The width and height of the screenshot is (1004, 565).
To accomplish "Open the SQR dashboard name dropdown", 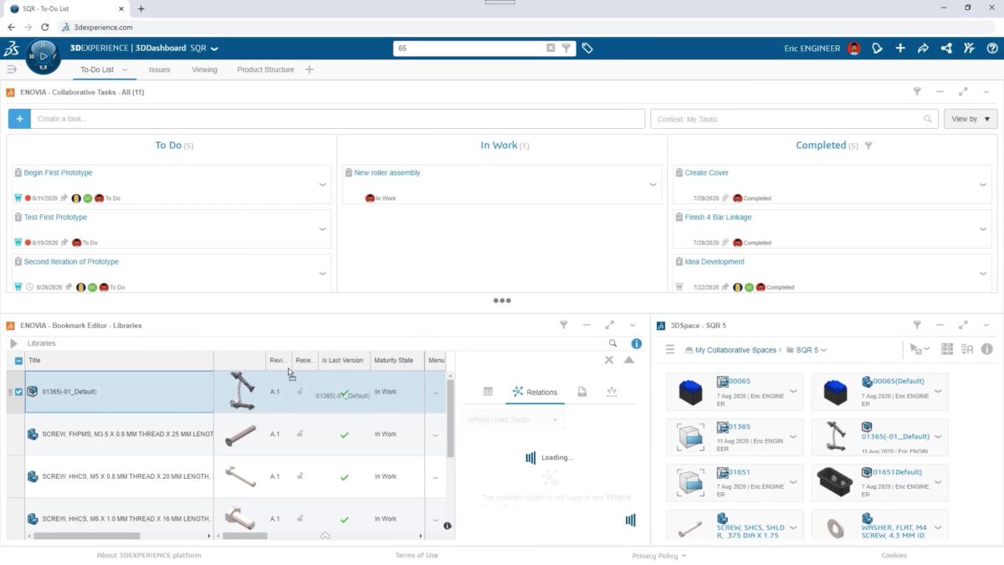I will pos(214,49).
